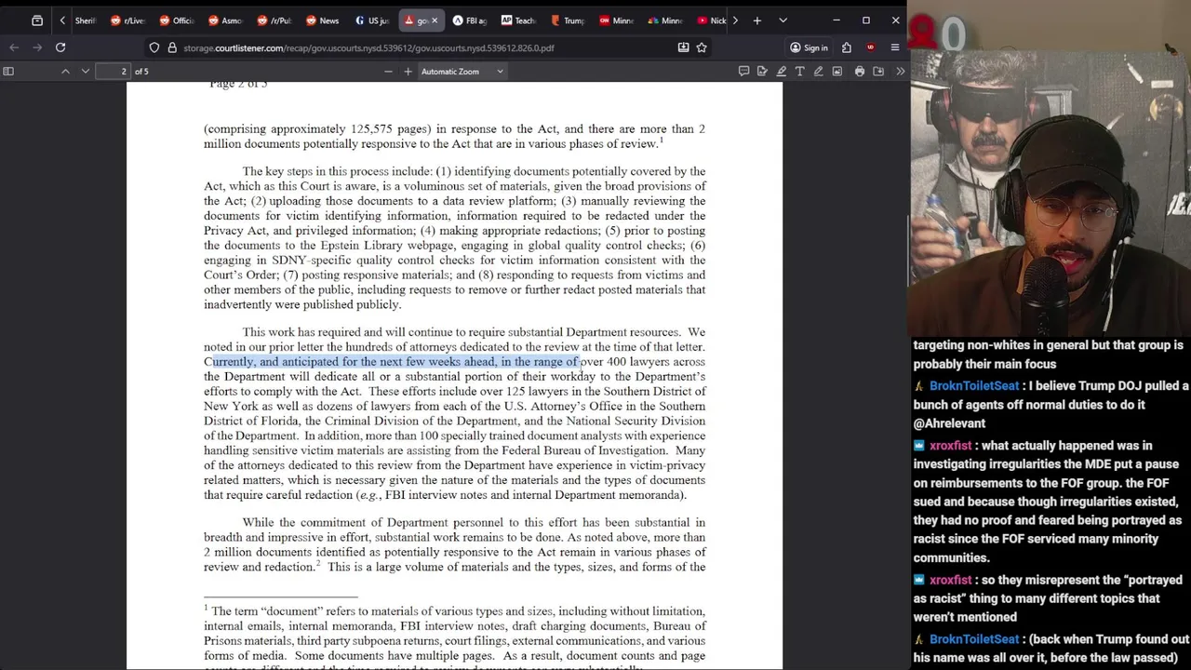Image resolution: width=1191 pixels, height=670 pixels.
Task: Save the PDF with download icon
Action: point(878,72)
